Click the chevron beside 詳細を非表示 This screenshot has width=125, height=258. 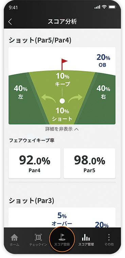pyautogui.click(x=76, y=129)
